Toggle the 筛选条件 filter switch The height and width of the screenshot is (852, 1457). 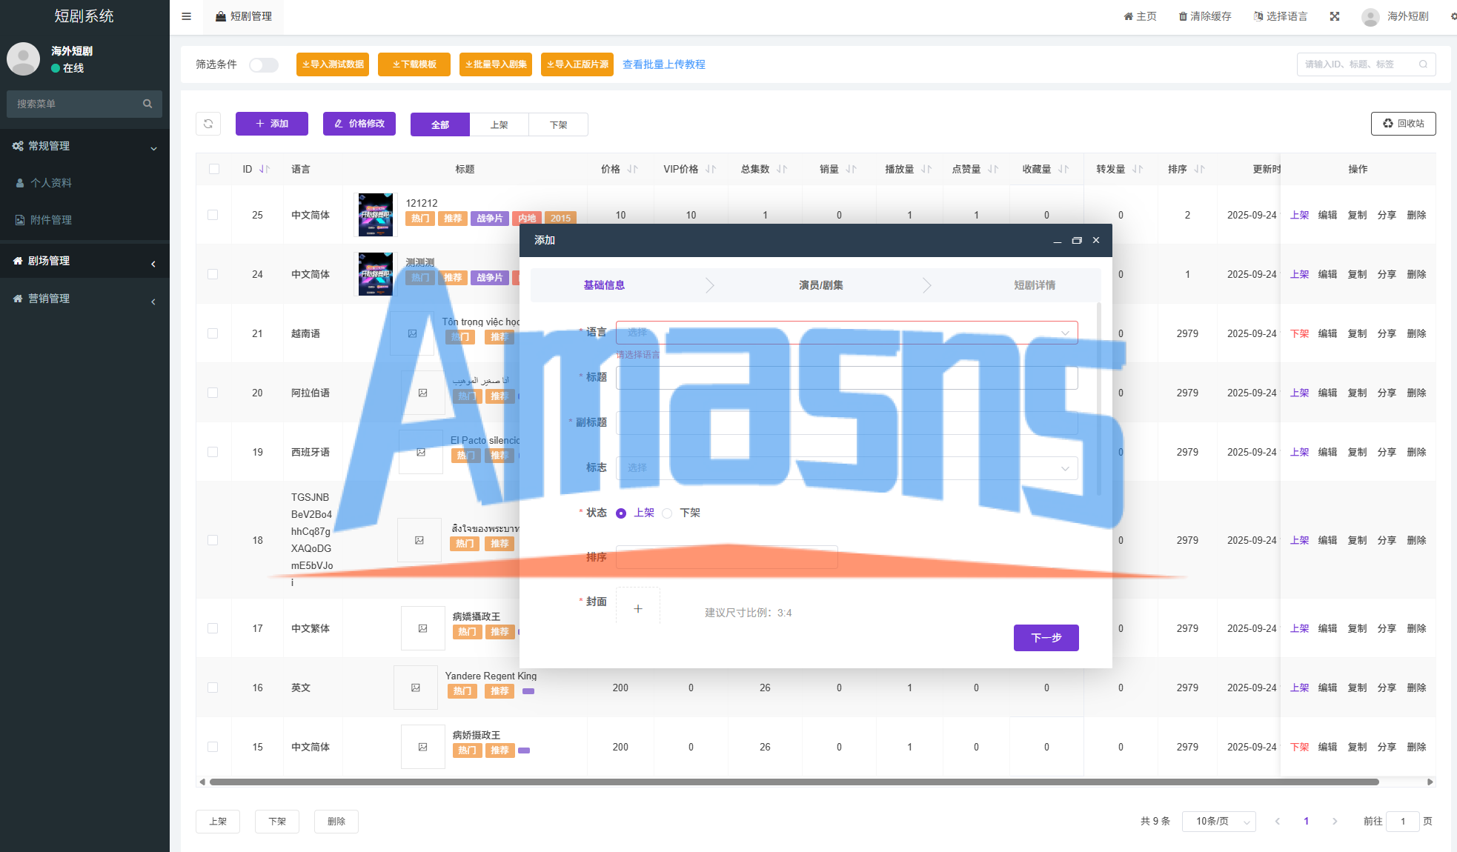[x=263, y=64]
